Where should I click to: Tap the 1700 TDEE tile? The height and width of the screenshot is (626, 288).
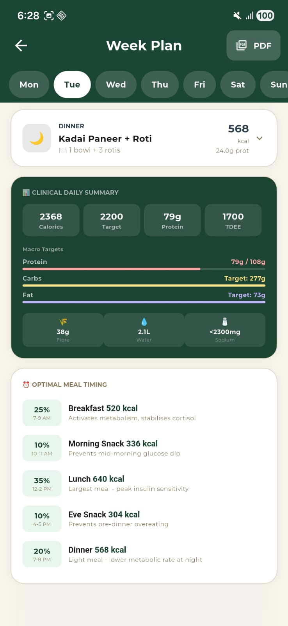click(233, 220)
